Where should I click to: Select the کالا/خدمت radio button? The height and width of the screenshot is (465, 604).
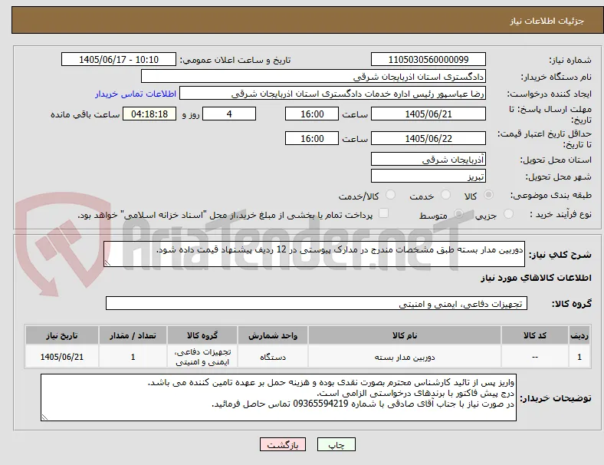click(390, 195)
